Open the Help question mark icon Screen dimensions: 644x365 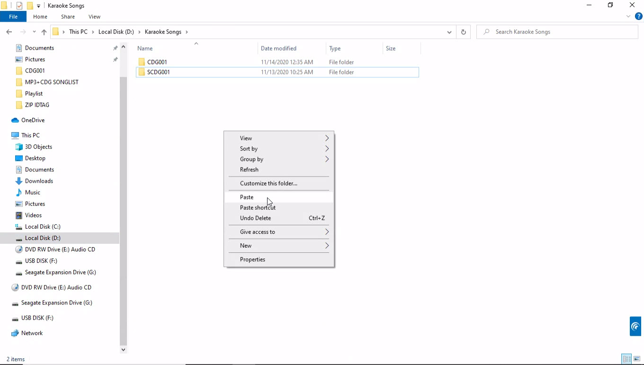click(638, 17)
